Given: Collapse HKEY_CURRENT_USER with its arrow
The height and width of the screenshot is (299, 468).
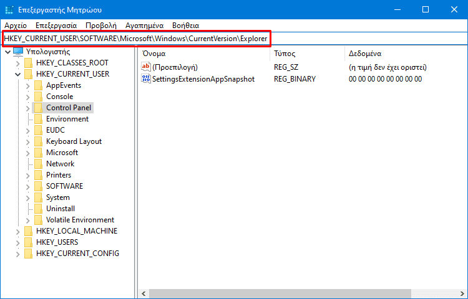Looking at the screenshot, I should tap(18, 75).
